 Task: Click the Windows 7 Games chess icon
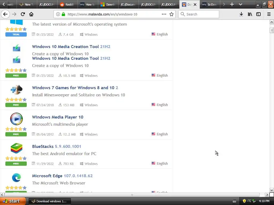pyautogui.click(x=16, y=89)
